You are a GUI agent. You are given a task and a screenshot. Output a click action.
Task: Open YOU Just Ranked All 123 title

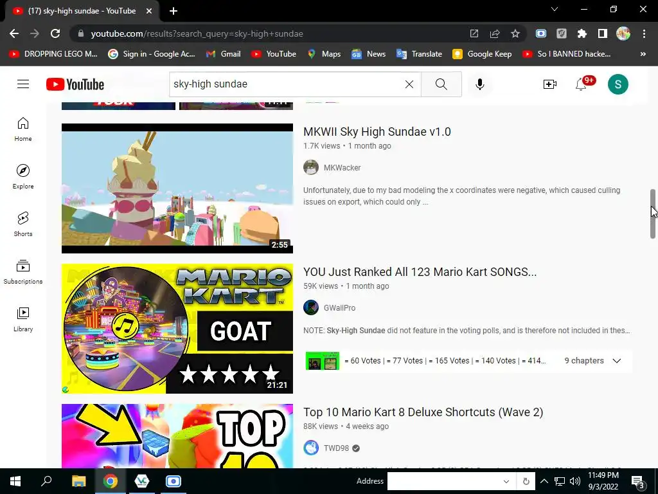click(420, 272)
